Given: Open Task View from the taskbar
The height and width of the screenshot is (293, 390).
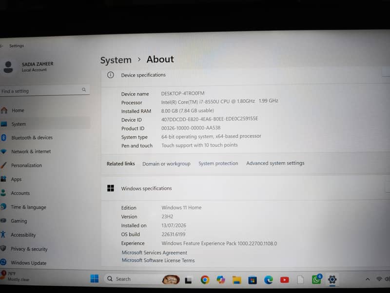Looking at the screenshot, I should [x=188, y=280].
